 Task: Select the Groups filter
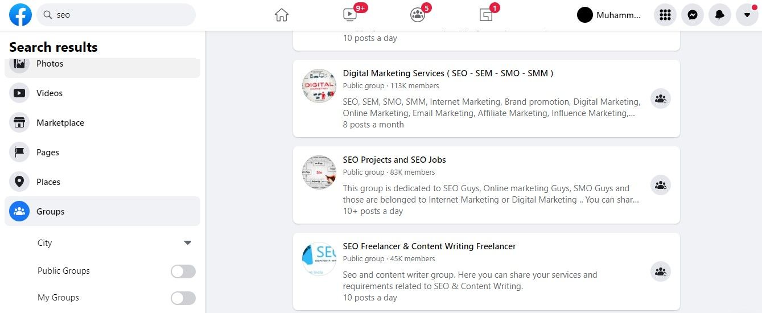point(102,211)
